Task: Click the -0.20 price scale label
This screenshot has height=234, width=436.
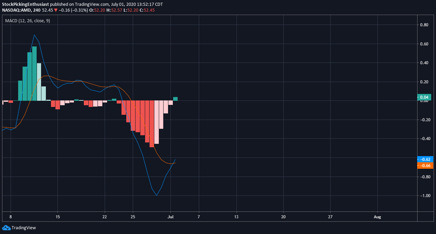Action: click(x=425, y=120)
